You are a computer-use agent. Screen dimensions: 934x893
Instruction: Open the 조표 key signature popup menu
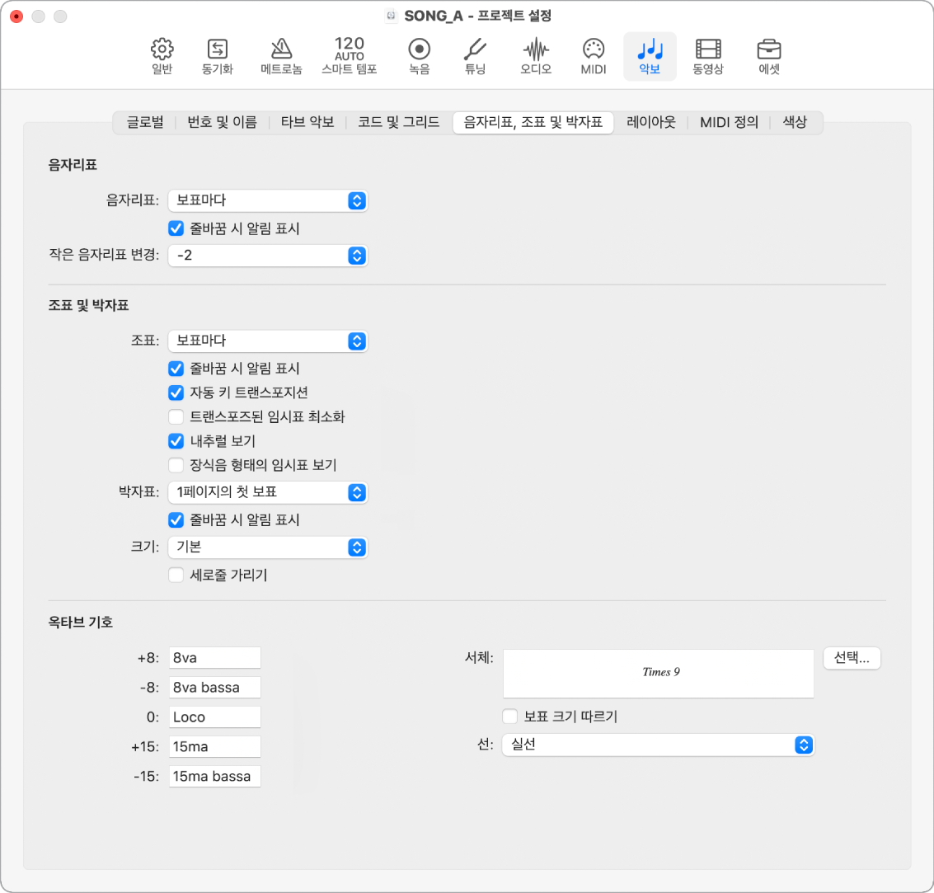(x=267, y=341)
